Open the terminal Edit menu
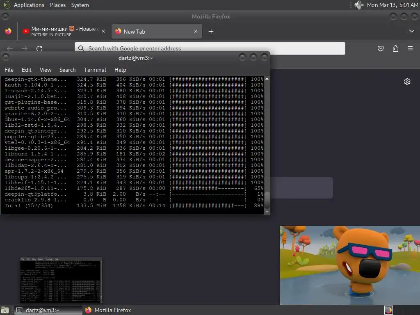 (27, 70)
